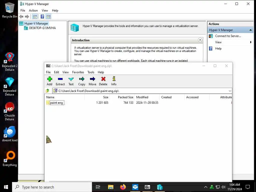Viewport: 256px width, 192px height.
Task: Sort by Modified column header
Action: (x=147, y=97)
